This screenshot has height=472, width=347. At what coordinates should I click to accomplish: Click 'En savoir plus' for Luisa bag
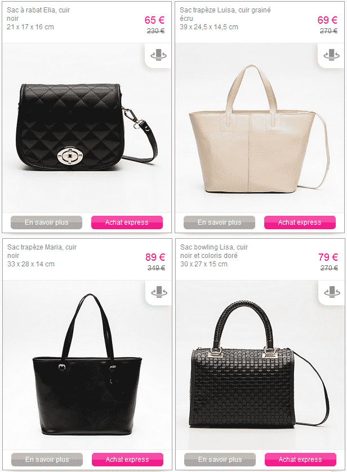coord(219,222)
